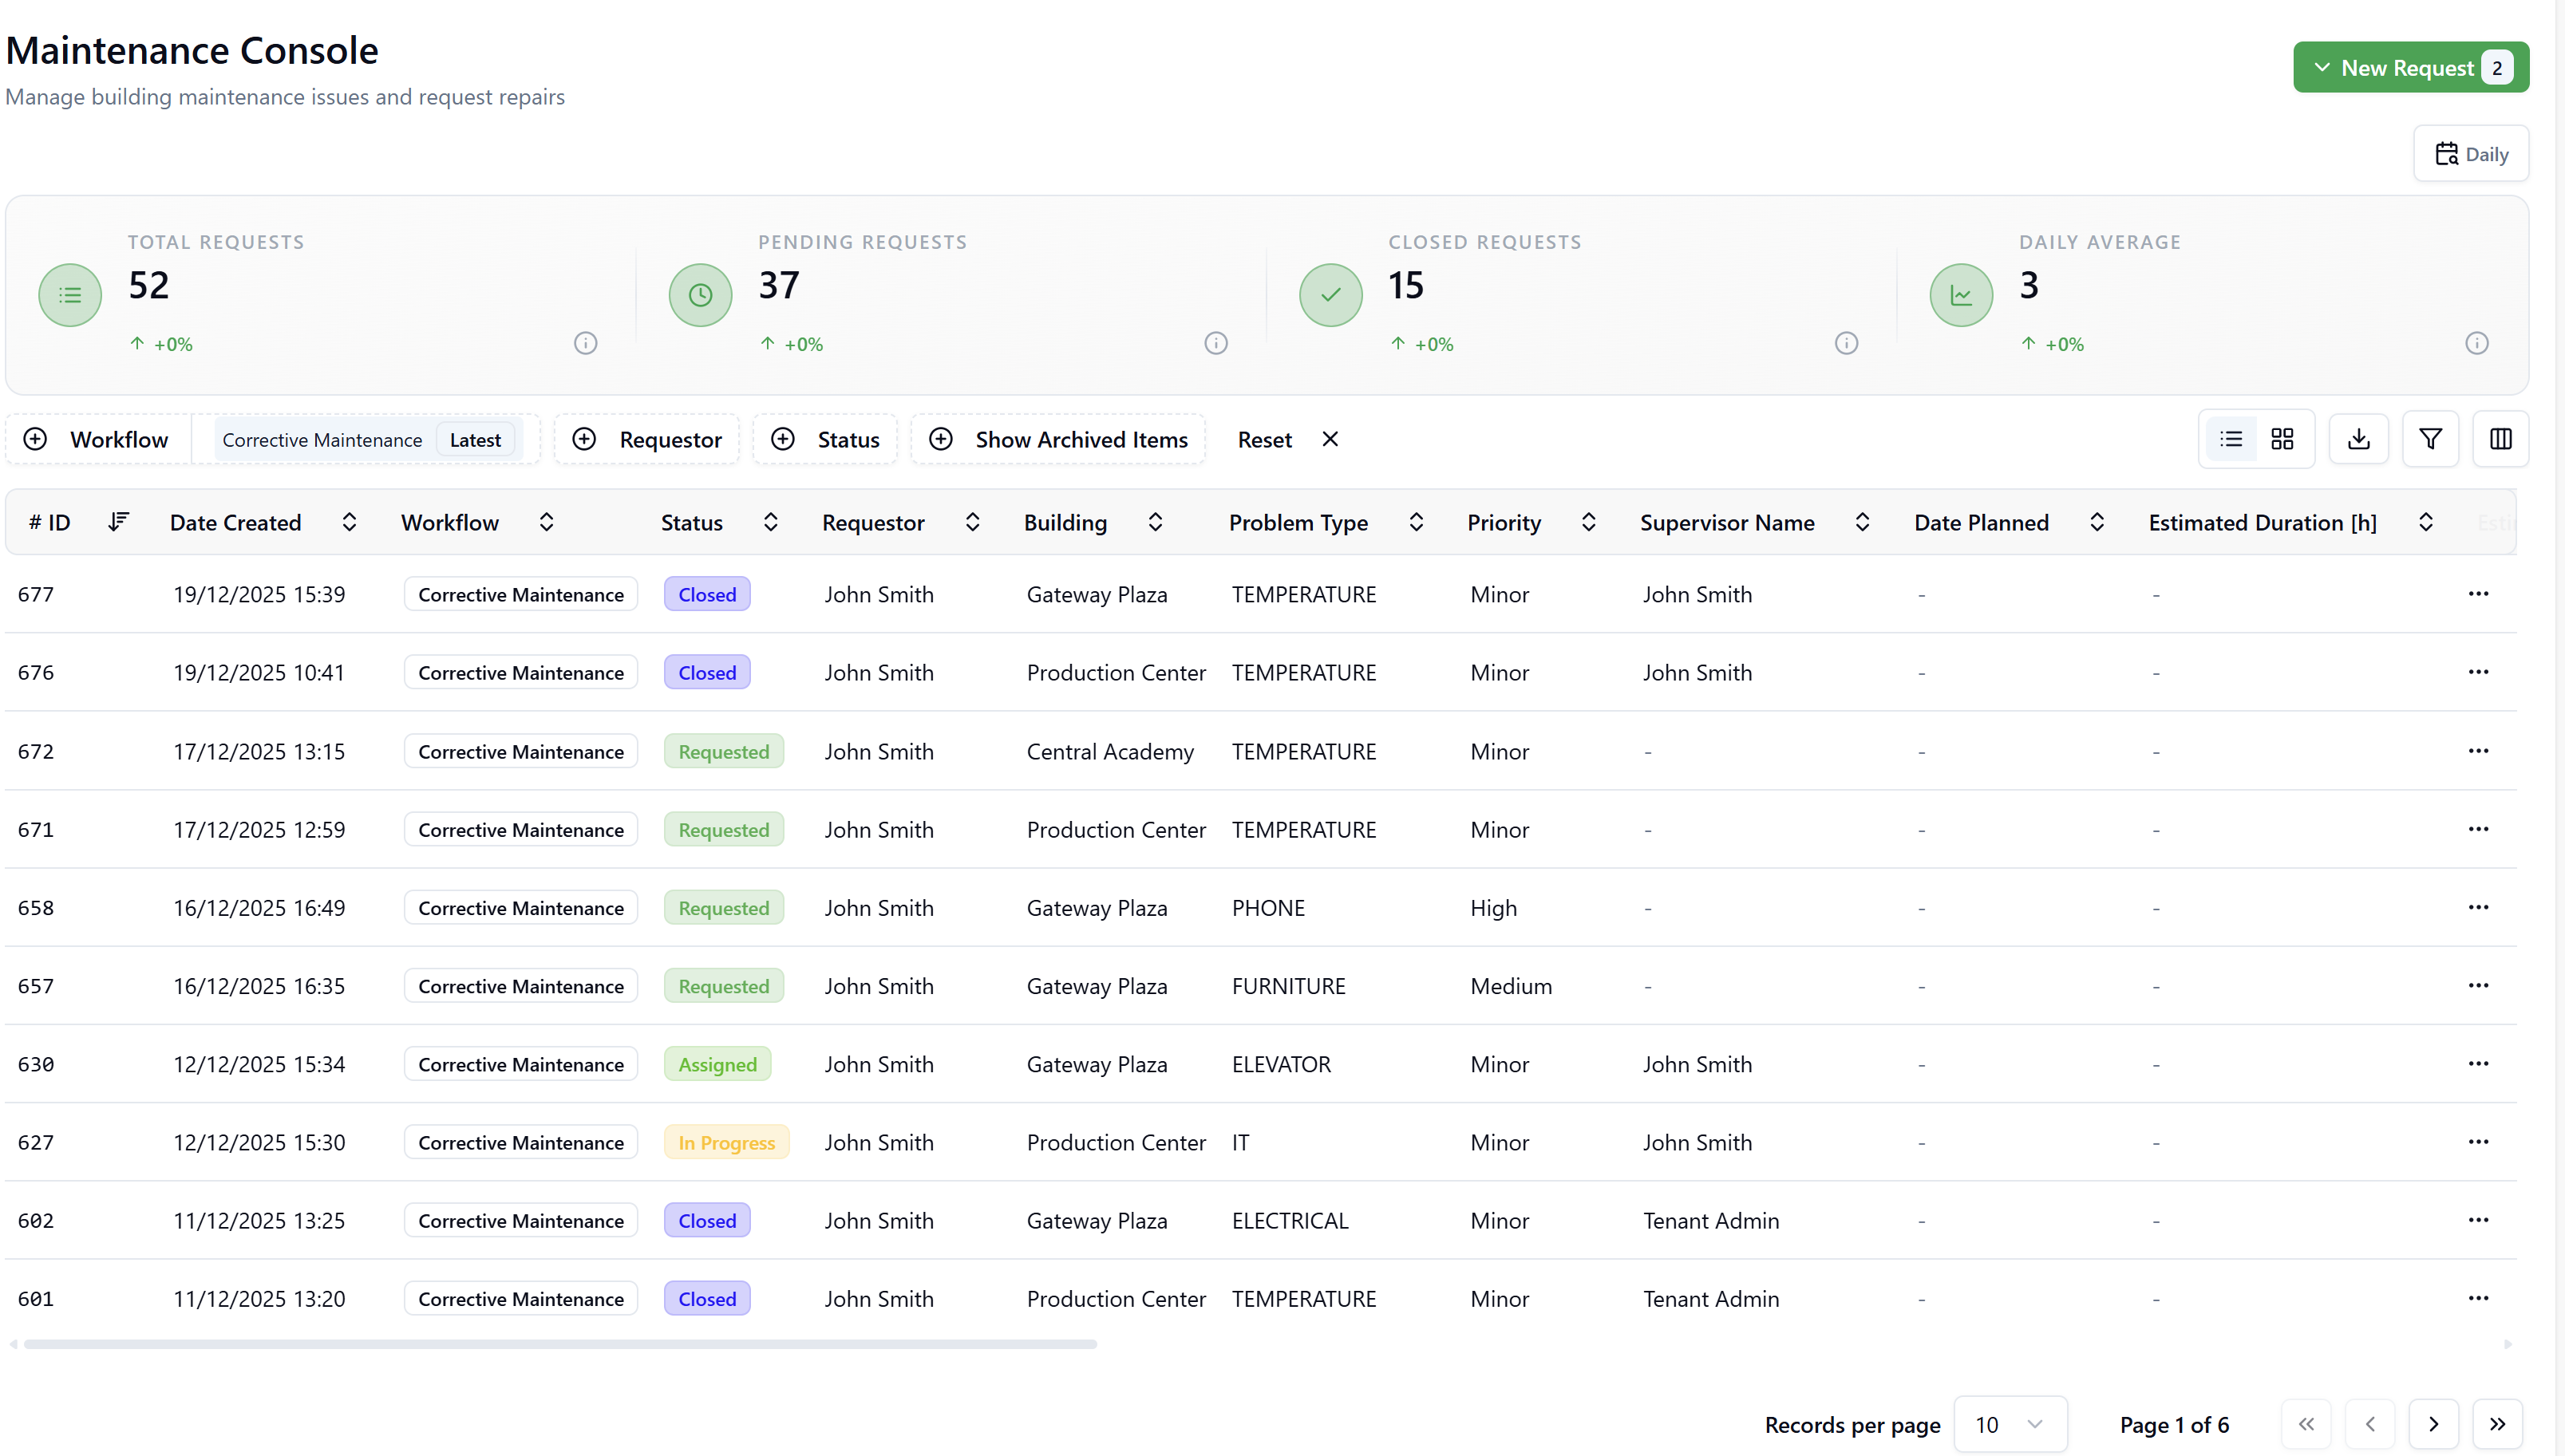The image size is (2565, 1456).
Task: Click the horizontal table scrollbar
Action: [x=560, y=1344]
